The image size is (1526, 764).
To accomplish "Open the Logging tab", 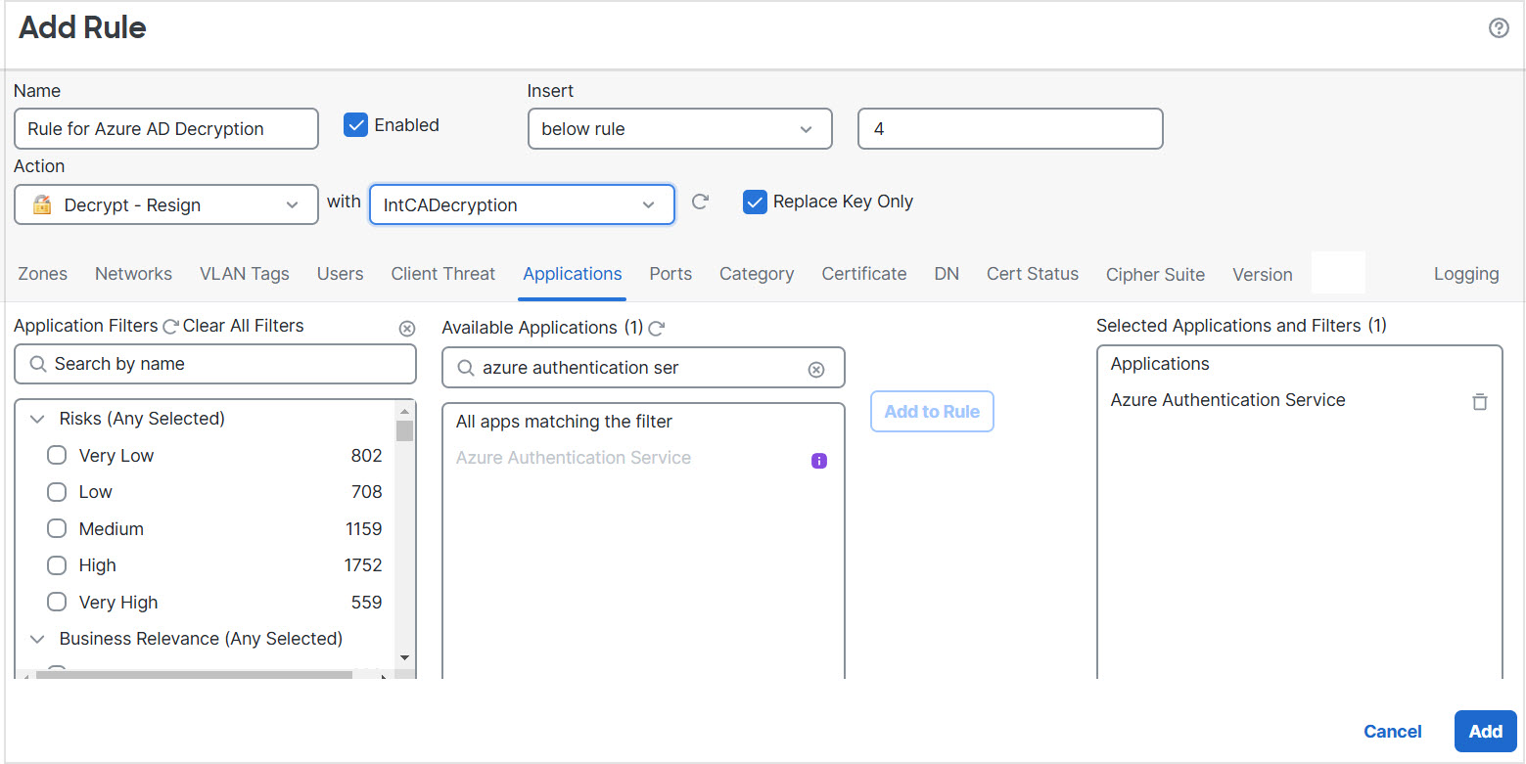I will click(x=1465, y=274).
